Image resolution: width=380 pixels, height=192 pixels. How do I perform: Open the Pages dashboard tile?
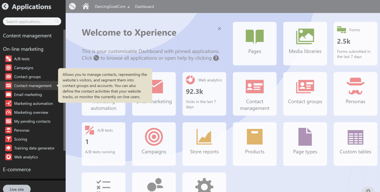tap(255, 44)
